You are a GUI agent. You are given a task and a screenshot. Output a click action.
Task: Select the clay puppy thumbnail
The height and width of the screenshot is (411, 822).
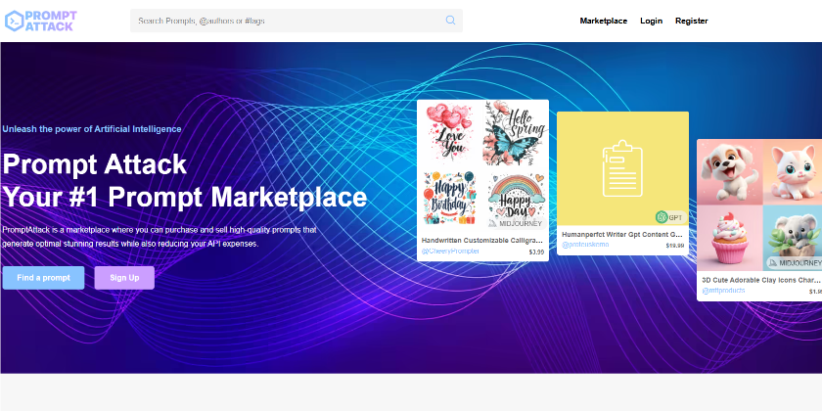click(729, 172)
